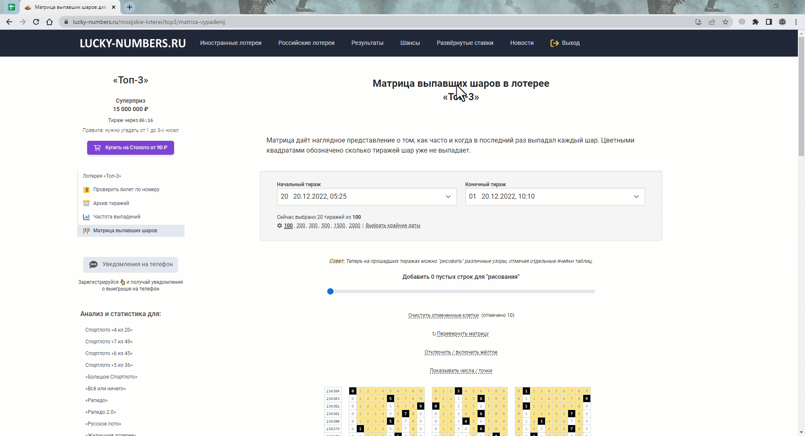
Task: Select Архив тиражей in the sidebar
Action: click(111, 203)
